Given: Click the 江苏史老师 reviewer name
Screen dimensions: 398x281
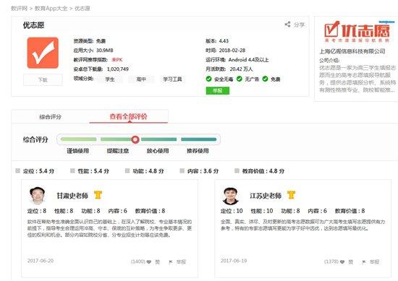Looking at the screenshot, I should [x=266, y=195].
